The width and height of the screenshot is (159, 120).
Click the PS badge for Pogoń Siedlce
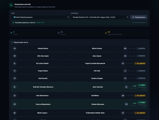pos(15,71)
